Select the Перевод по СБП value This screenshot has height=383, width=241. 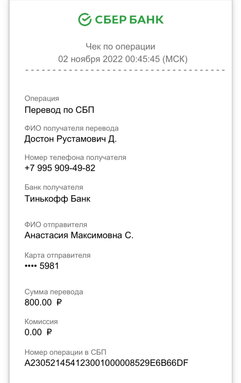59,110
